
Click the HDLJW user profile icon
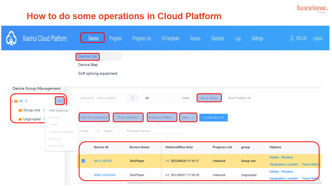click(292, 38)
